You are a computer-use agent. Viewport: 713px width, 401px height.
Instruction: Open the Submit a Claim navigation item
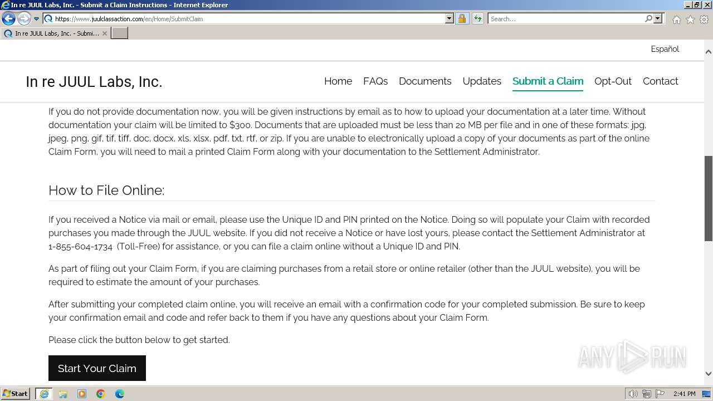pyautogui.click(x=548, y=81)
